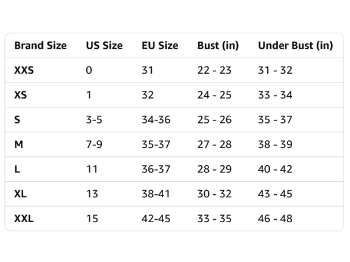Select the XL brand size cell
The height and width of the screenshot is (262, 350).
click(x=20, y=194)
